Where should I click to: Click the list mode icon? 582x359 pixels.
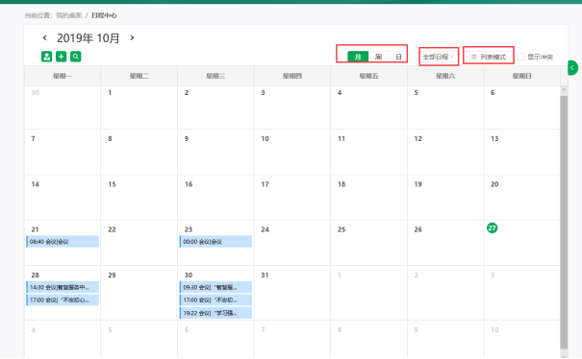[x=473, y=57]
